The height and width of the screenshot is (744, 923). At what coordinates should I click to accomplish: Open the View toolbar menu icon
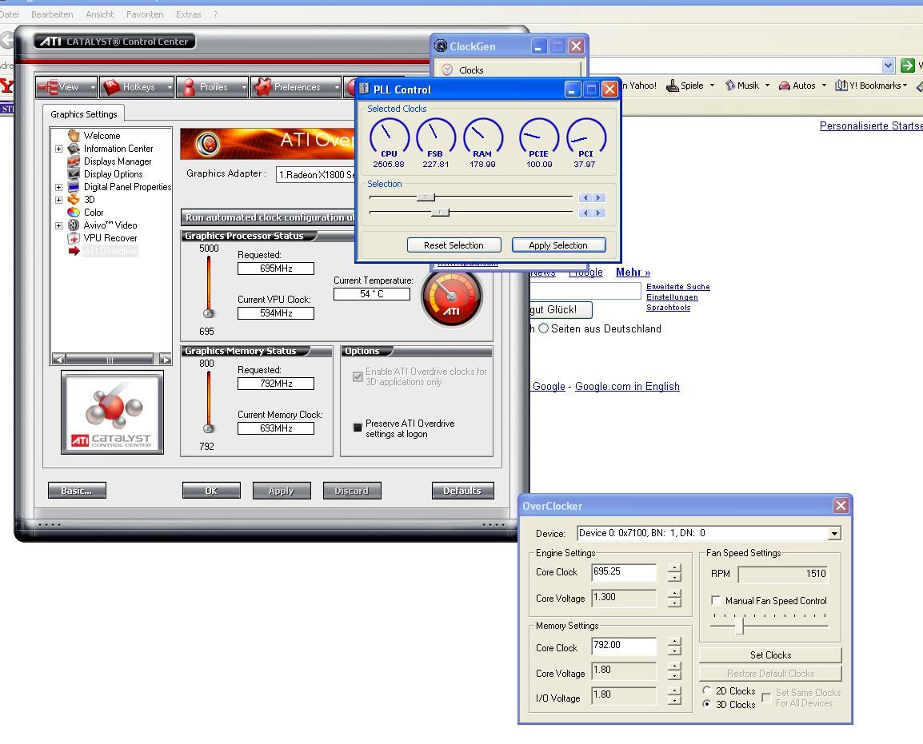pos(48,87)
